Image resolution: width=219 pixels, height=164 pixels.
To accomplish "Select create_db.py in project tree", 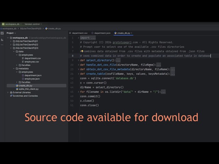I will (x=25, y=86).
